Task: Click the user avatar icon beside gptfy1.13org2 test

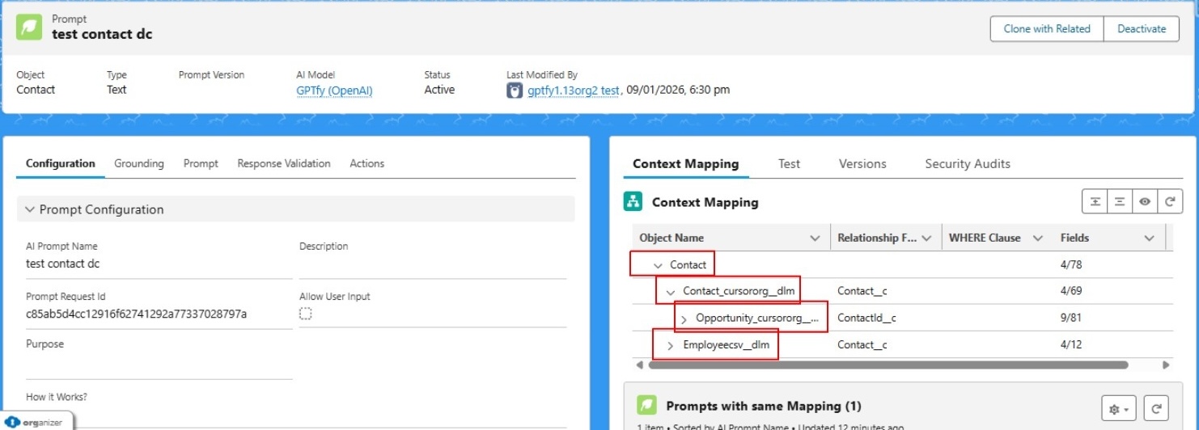Action: coord(515,90)
